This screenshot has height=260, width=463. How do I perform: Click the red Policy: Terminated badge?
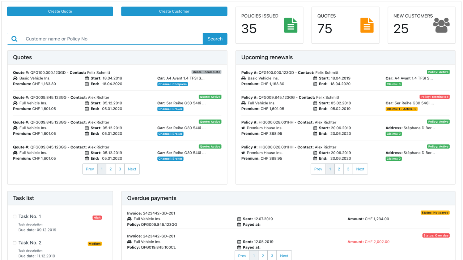tap(434, 97)
